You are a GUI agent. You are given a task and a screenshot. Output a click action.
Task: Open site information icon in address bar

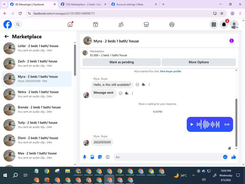29,13
